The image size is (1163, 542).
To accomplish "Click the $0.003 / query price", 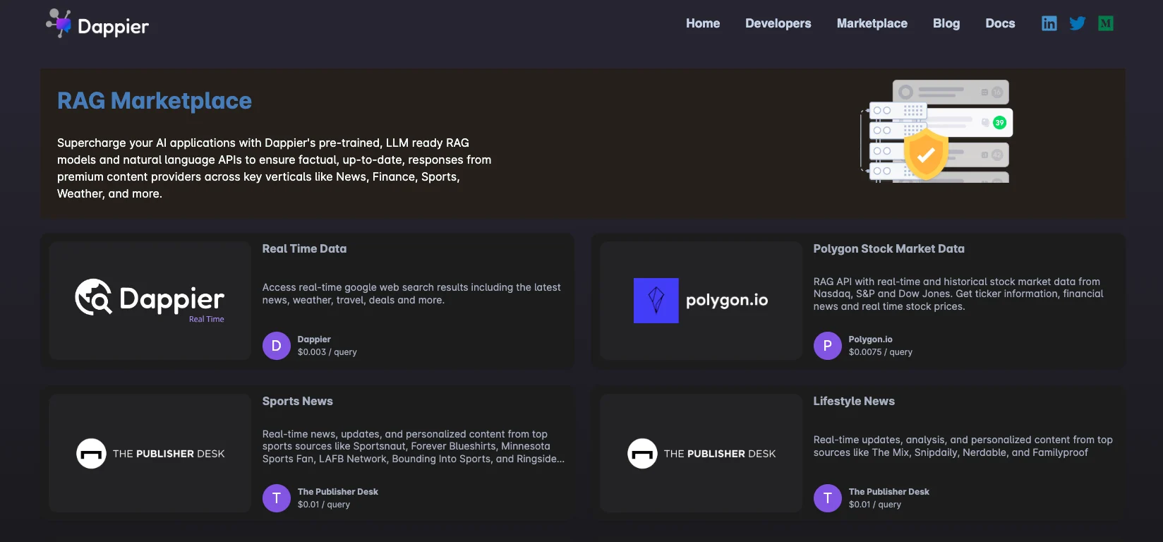I will (x=327, y=352).
